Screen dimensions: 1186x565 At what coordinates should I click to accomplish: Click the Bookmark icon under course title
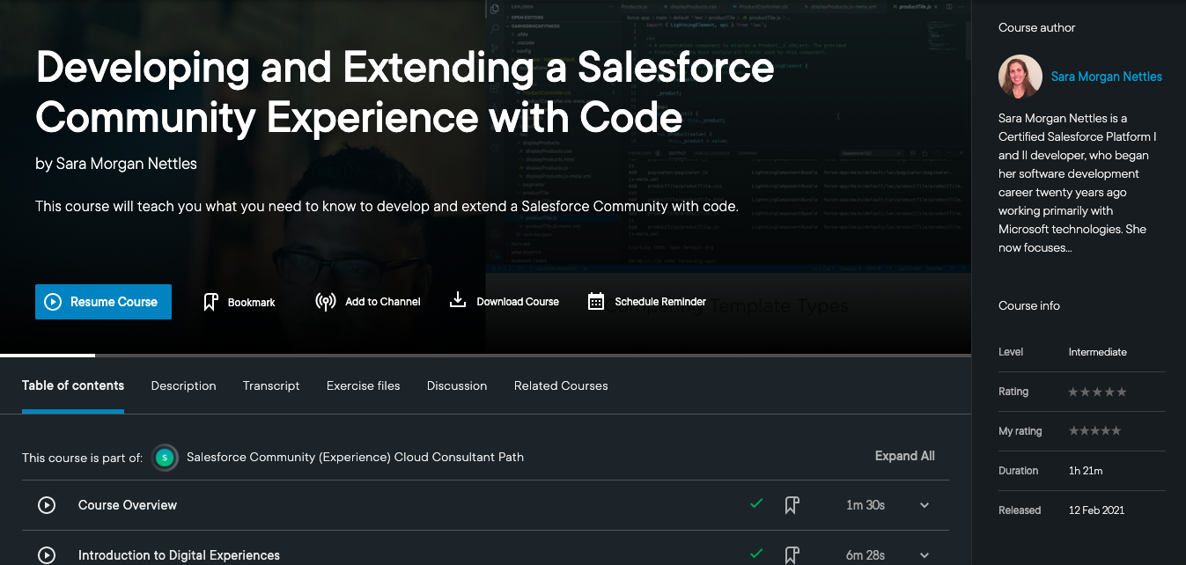coord(210,302)
